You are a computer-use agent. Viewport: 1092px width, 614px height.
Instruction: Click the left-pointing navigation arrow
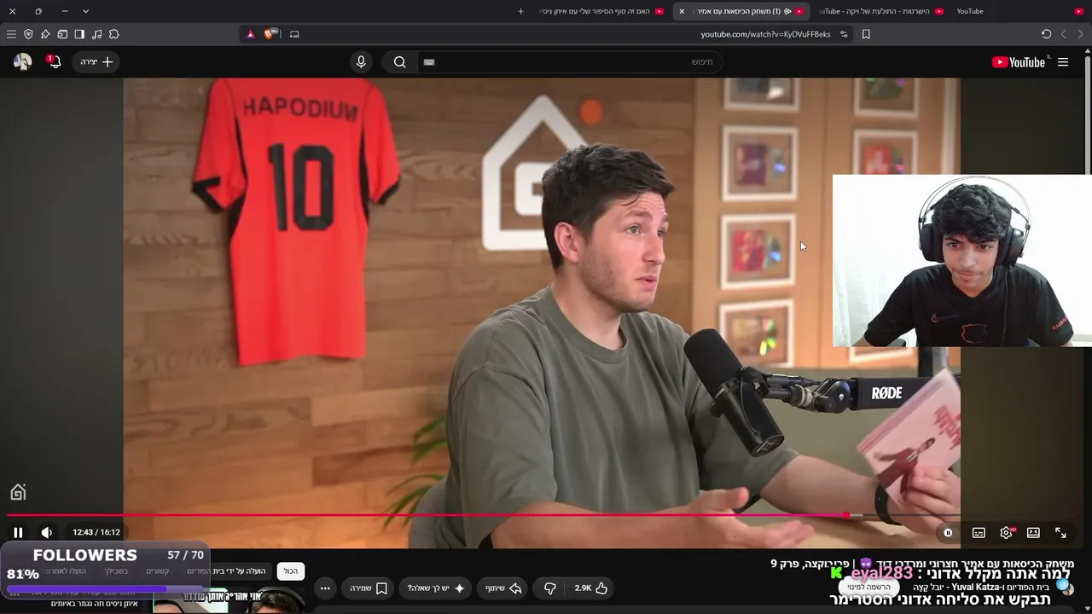click(x=1063, y=34)
